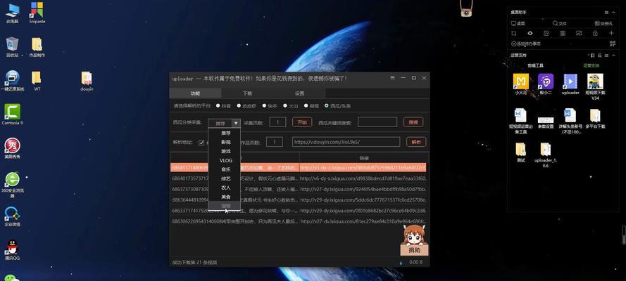The image size is (626, 281).
Task: Open 此电脑 desktop icon
Action: 13,13
